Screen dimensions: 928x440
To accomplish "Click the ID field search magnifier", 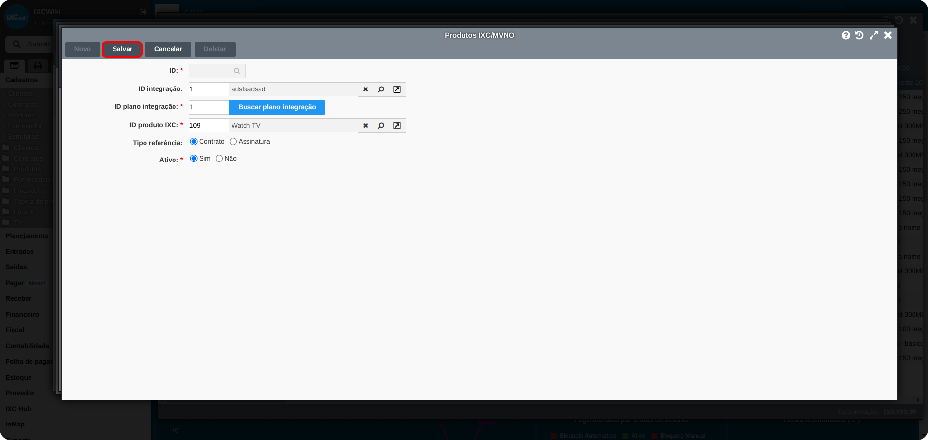I will 237,71.
